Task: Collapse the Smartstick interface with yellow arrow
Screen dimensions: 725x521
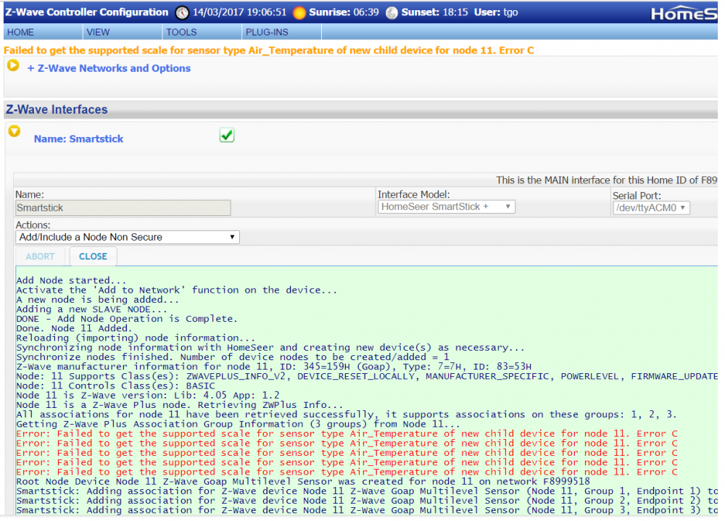Action: [14, 131]
